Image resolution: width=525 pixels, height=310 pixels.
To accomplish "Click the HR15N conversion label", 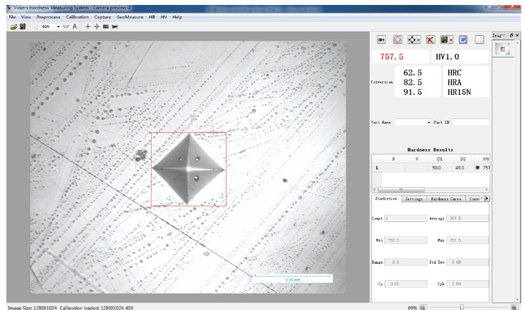I will [459, 92].
